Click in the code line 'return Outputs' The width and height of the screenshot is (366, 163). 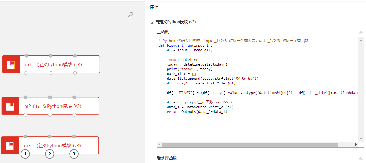coord(197,112)
